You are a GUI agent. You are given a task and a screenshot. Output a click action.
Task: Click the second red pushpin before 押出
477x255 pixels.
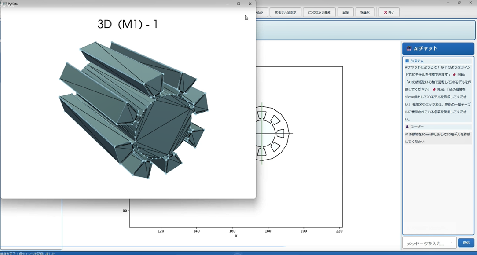[434, 90]
